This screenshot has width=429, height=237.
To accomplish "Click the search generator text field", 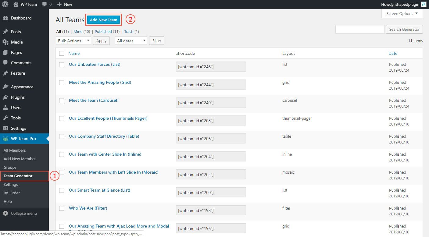I will 360,29.
